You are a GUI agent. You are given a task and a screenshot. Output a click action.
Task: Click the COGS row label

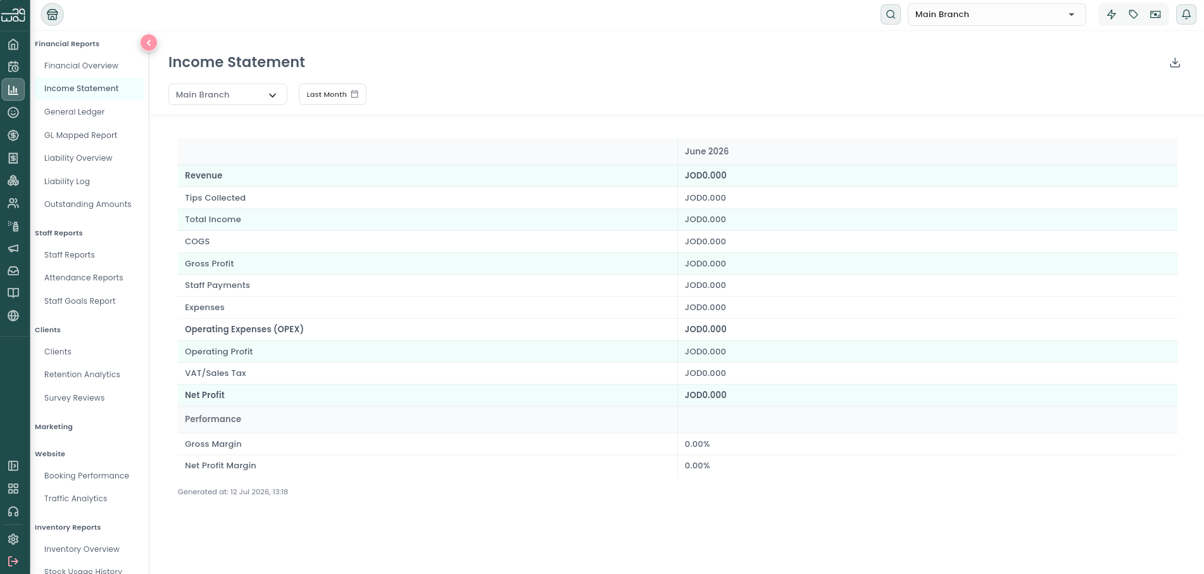point(198,242)
